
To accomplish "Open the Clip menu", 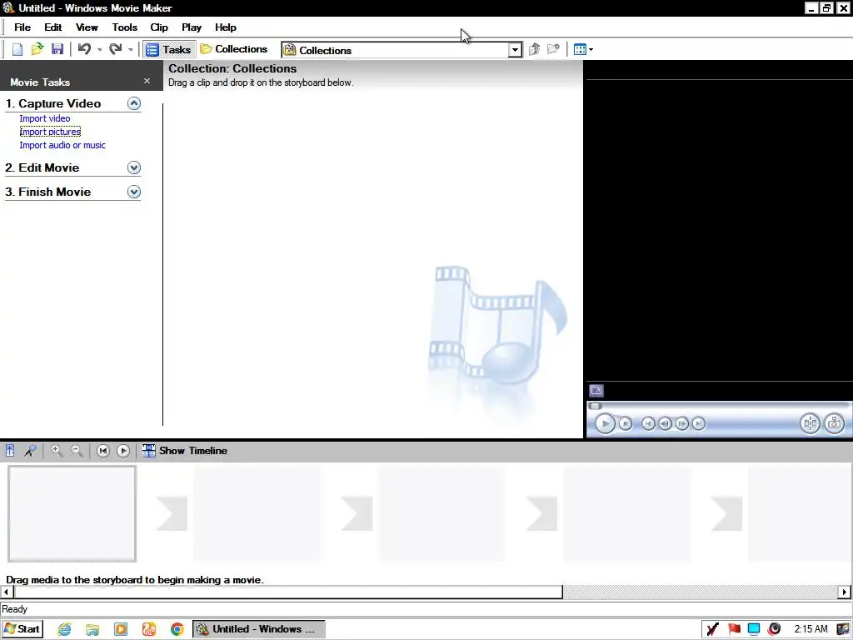I will pyautogui.click(x=159, y=27).
